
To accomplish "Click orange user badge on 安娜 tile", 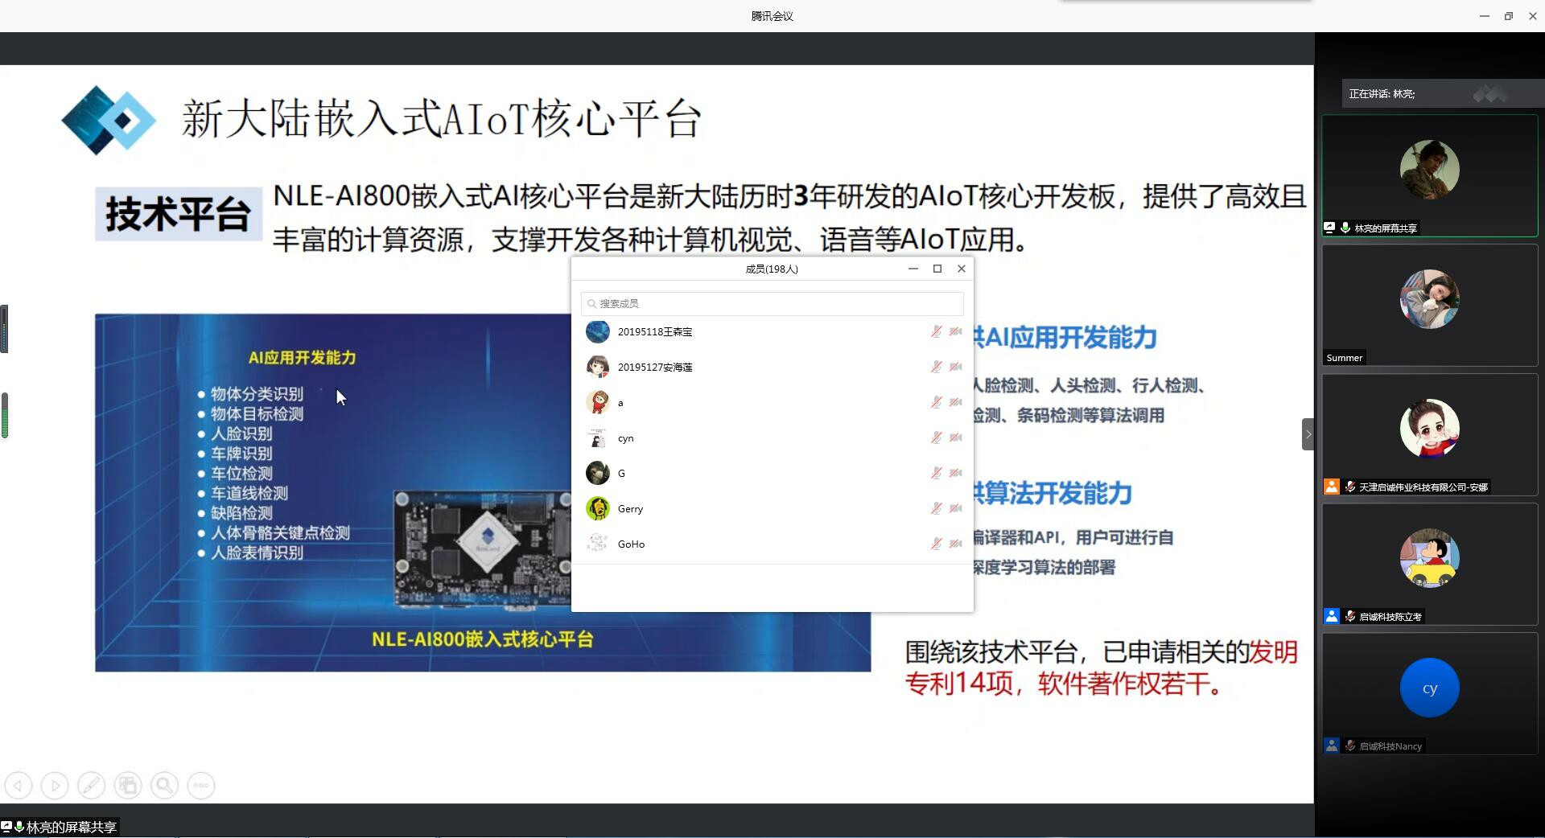I will [1332, 487].
